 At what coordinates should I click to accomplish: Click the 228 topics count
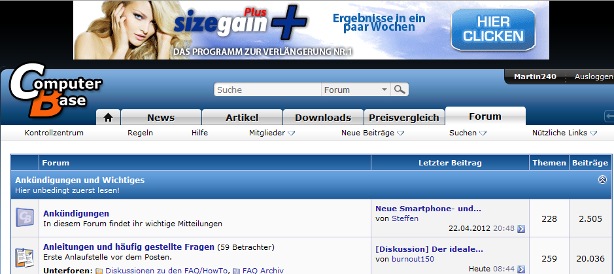[549, 219]
